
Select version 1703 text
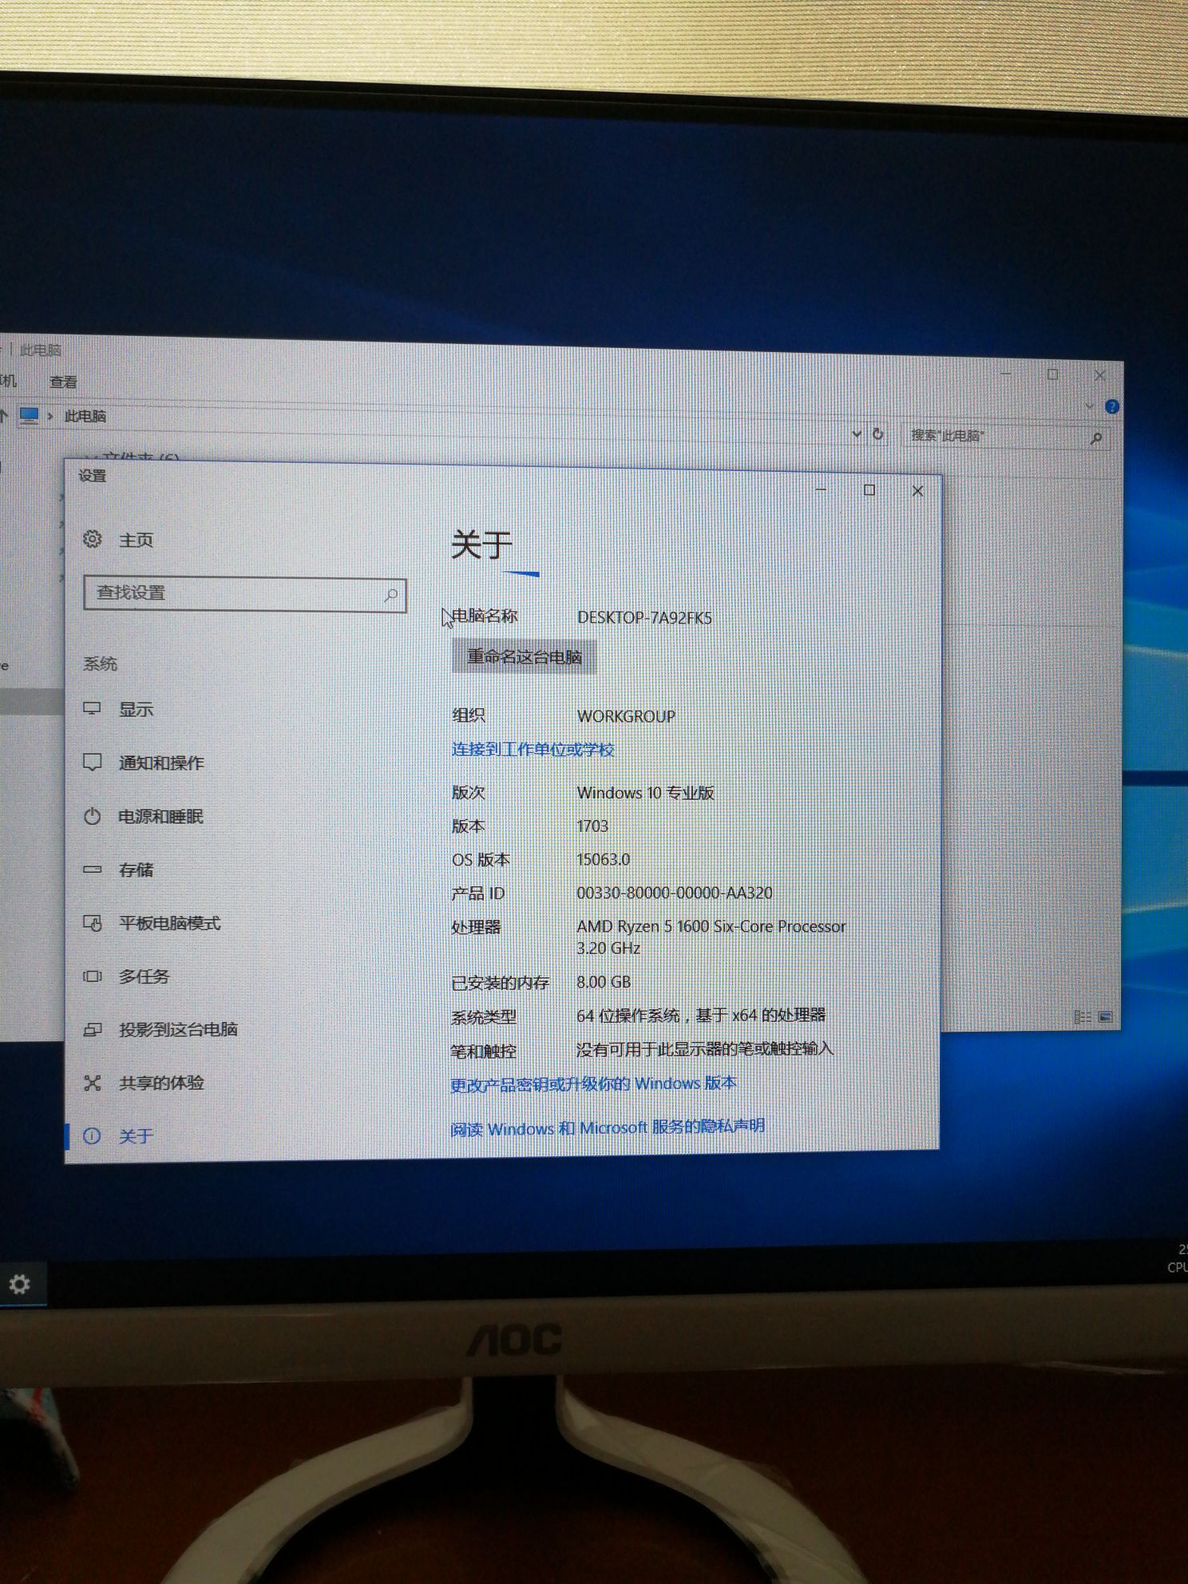point(592,826)
